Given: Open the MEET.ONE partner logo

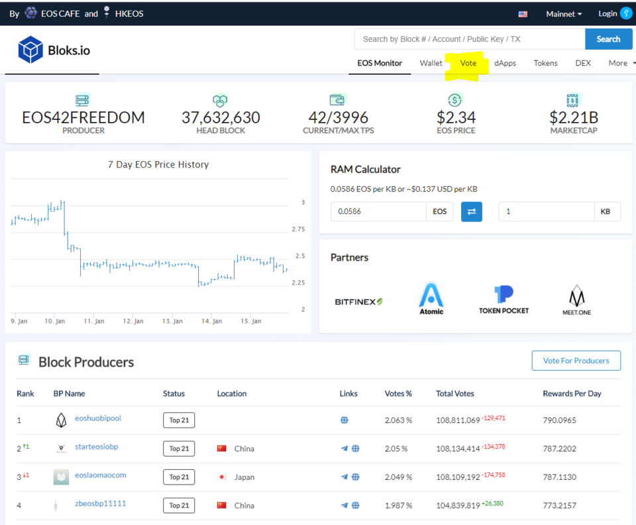Looking at the screenshot, I should pos(576,300).
